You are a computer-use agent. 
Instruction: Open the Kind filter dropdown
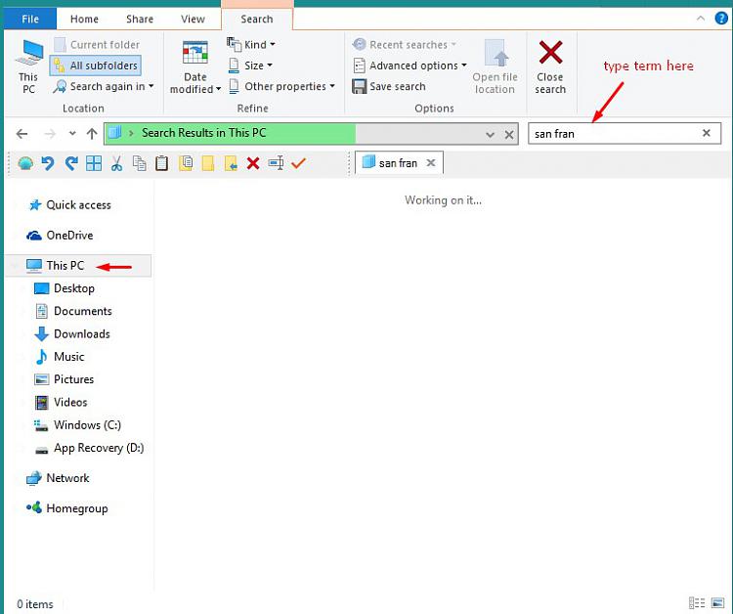[x=251, y=45]
